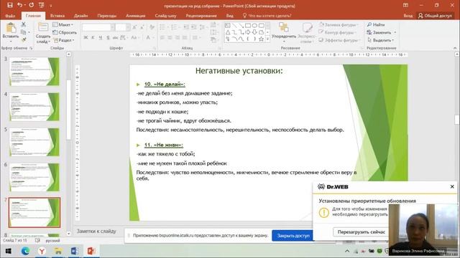
Task: Toggle numbered list
Action: 174,27
